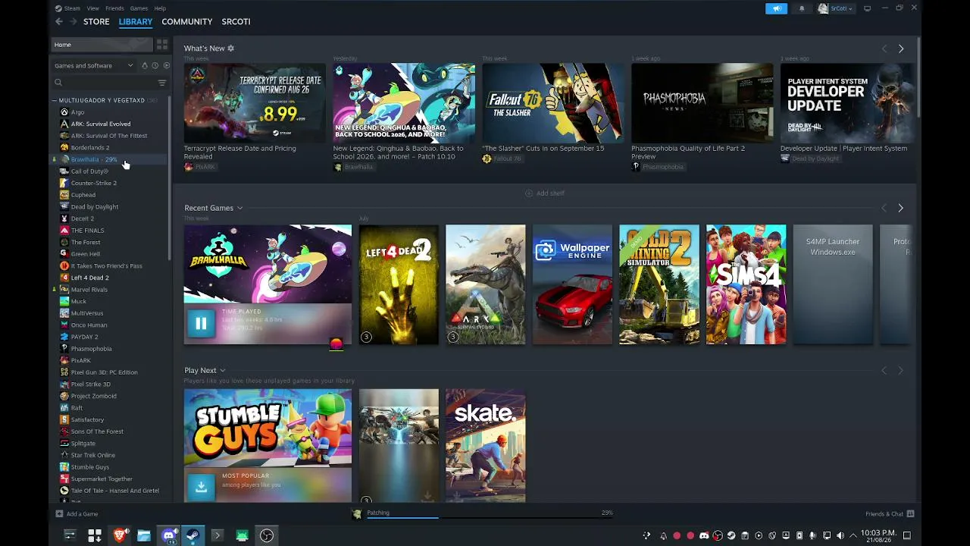970x546 pixels.
Task: Open the Recent Games shelf dropdown
Action: click(239, 208)
